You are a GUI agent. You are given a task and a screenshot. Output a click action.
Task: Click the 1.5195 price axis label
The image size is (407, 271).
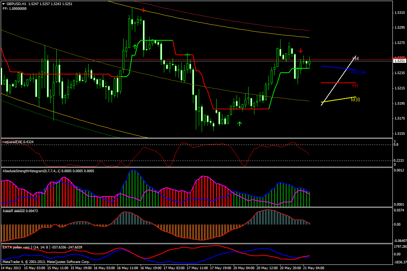pyautogui.click(x=399, y=103)
